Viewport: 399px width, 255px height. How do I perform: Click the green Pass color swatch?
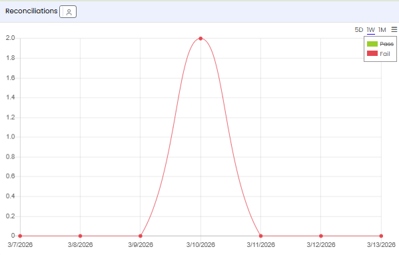click(x=372, y=44)
